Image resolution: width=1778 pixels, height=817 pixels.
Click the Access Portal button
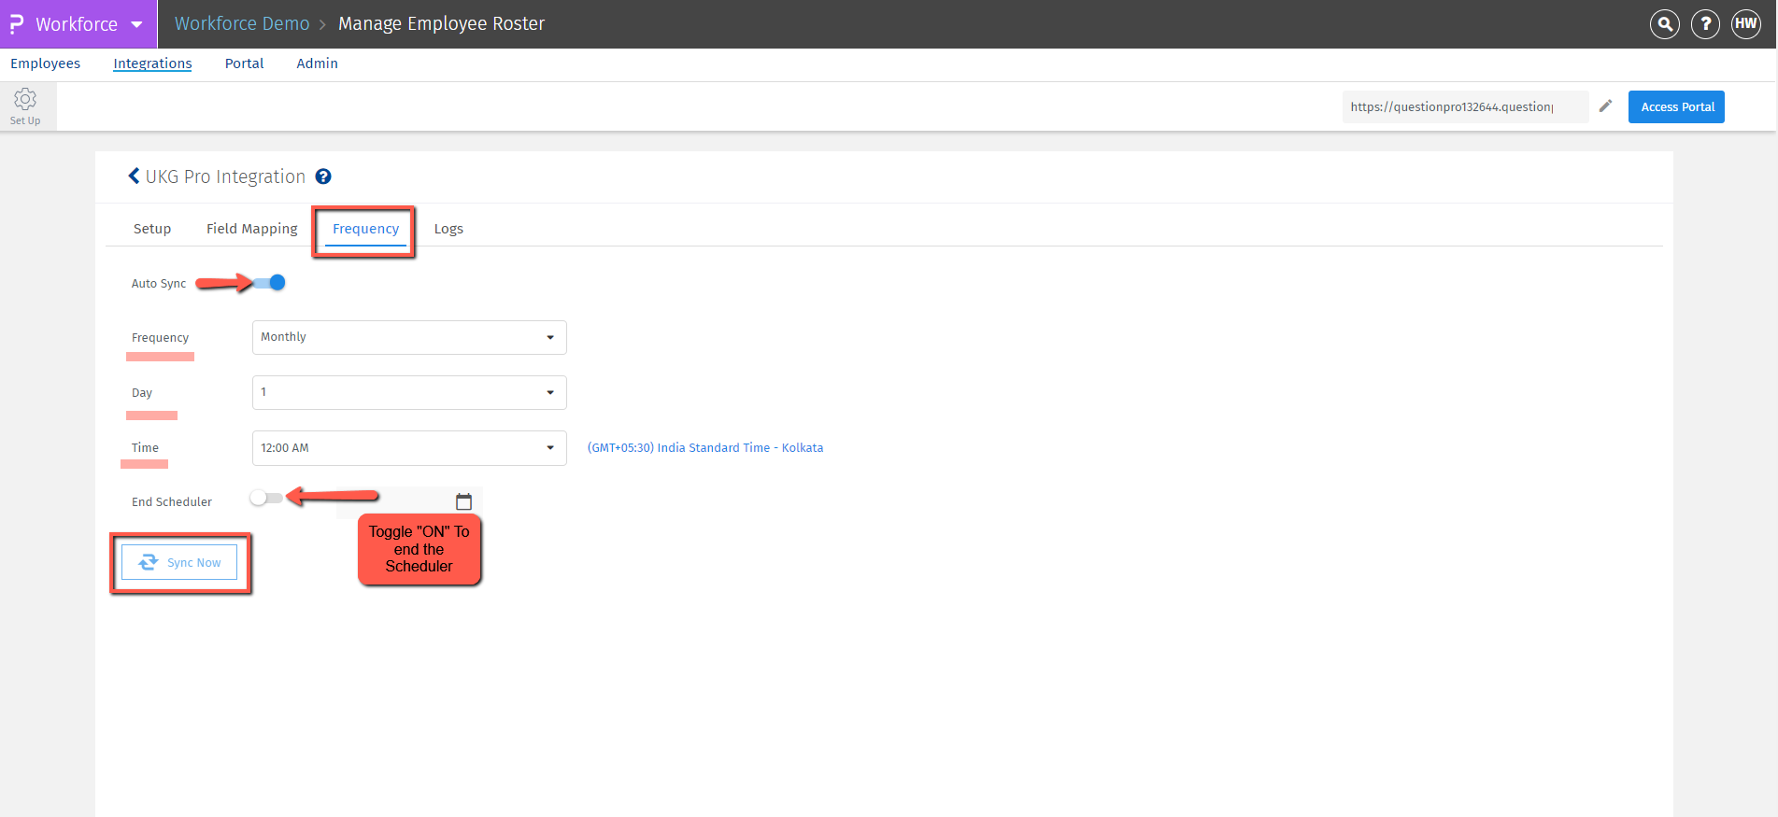point(1676,106)
